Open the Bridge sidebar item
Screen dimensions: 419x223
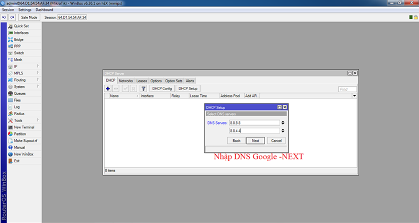pos(18,39)
